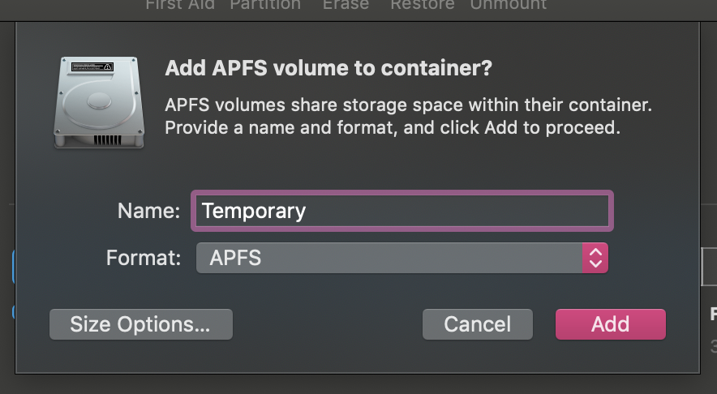This screenshot has height=394, width=717.
Task: Click the Name: label
Action: [x=148, y=211]
